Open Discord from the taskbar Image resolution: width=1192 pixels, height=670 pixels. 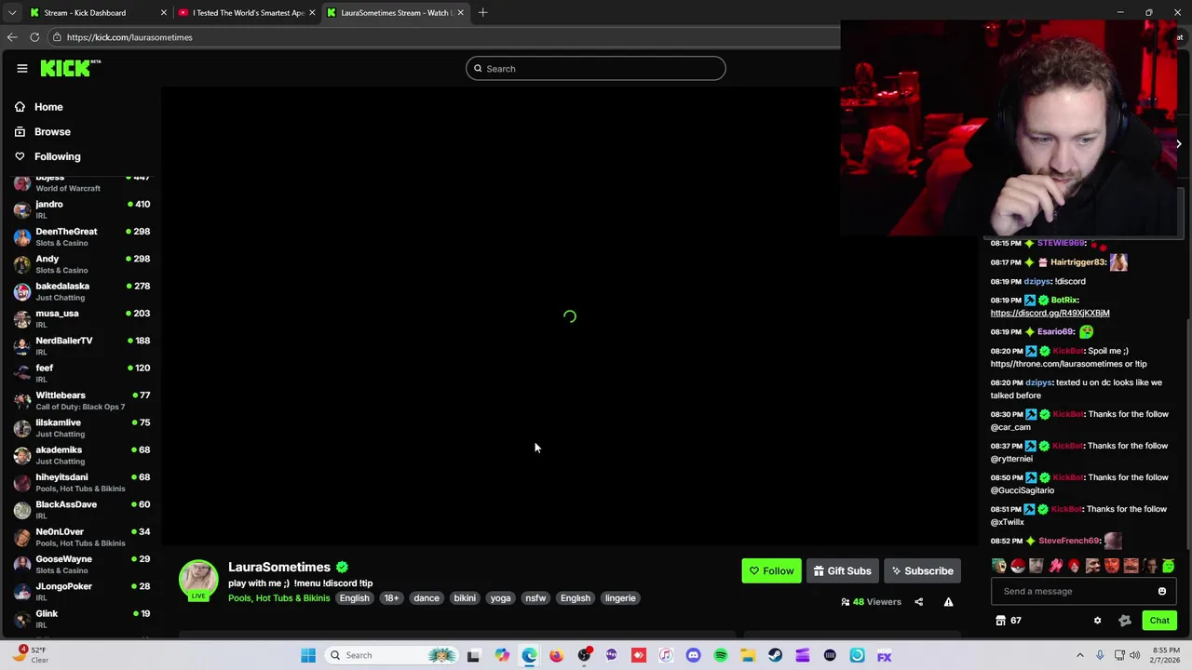click(693, 655)
